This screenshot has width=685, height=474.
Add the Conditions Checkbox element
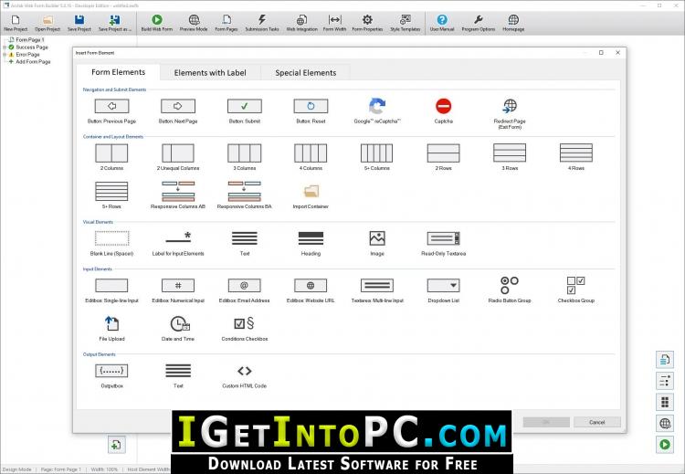coord(244,329)
